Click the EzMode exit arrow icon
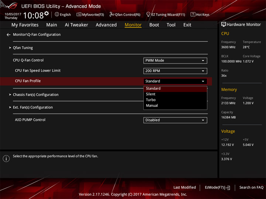Screen dimensions: 266x199 [228, 188]
